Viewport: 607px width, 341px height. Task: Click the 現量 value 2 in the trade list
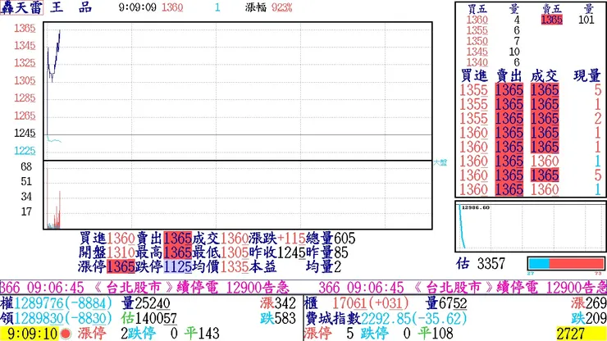(x=597, y=118)
